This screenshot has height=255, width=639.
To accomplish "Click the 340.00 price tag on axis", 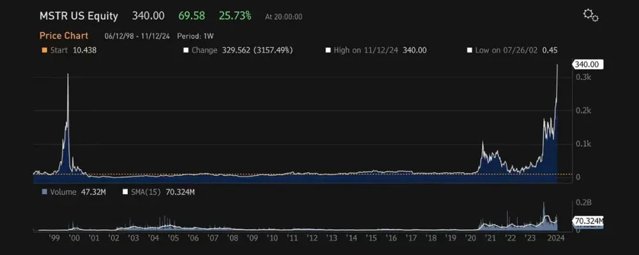I will coord(588,65).
